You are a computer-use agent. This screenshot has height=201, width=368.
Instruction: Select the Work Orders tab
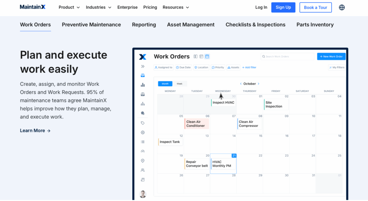point(36,25)
